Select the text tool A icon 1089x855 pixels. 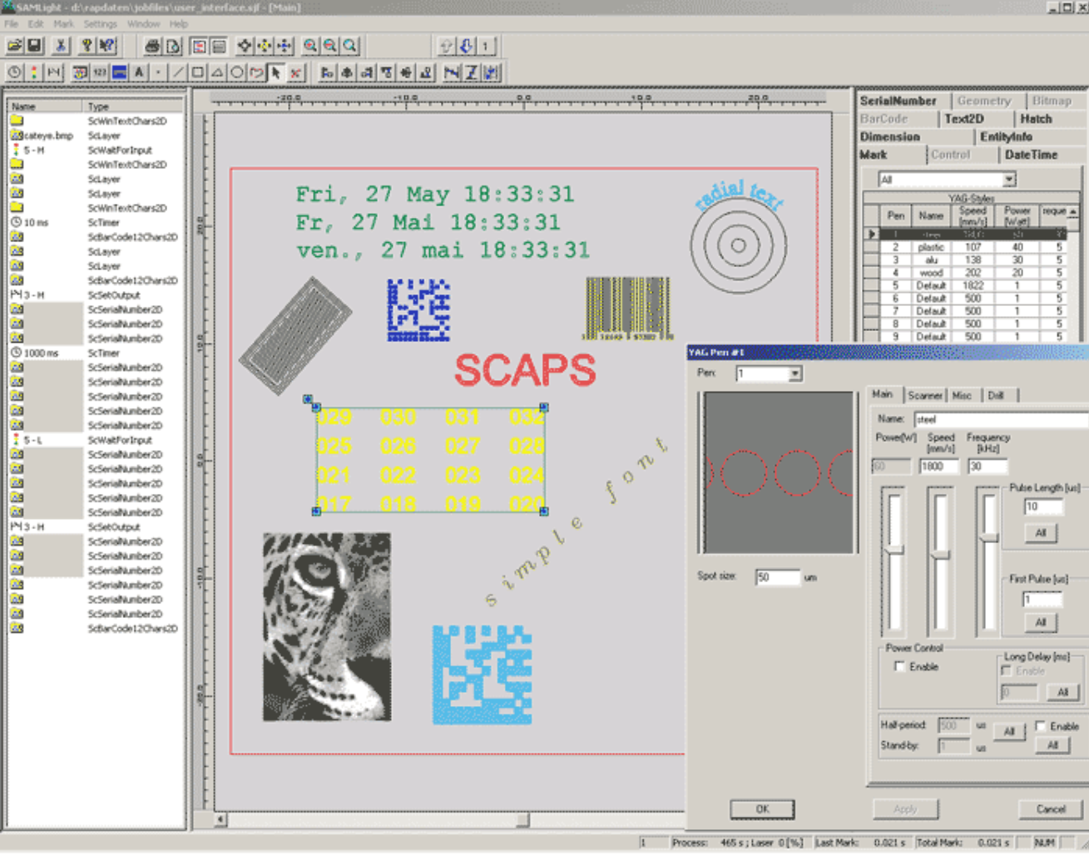(x=139, y=72)
